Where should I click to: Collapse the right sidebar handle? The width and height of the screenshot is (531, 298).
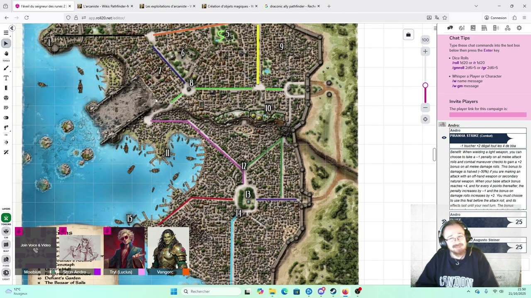point(435,28)
